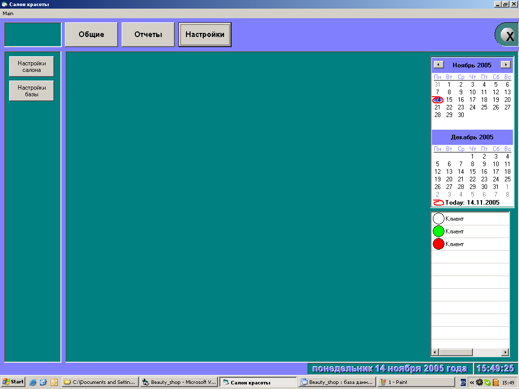Viewport: 519px width, 389px height.
Task: Select grayed January 8 in the calendar
Action: [507, 194]
